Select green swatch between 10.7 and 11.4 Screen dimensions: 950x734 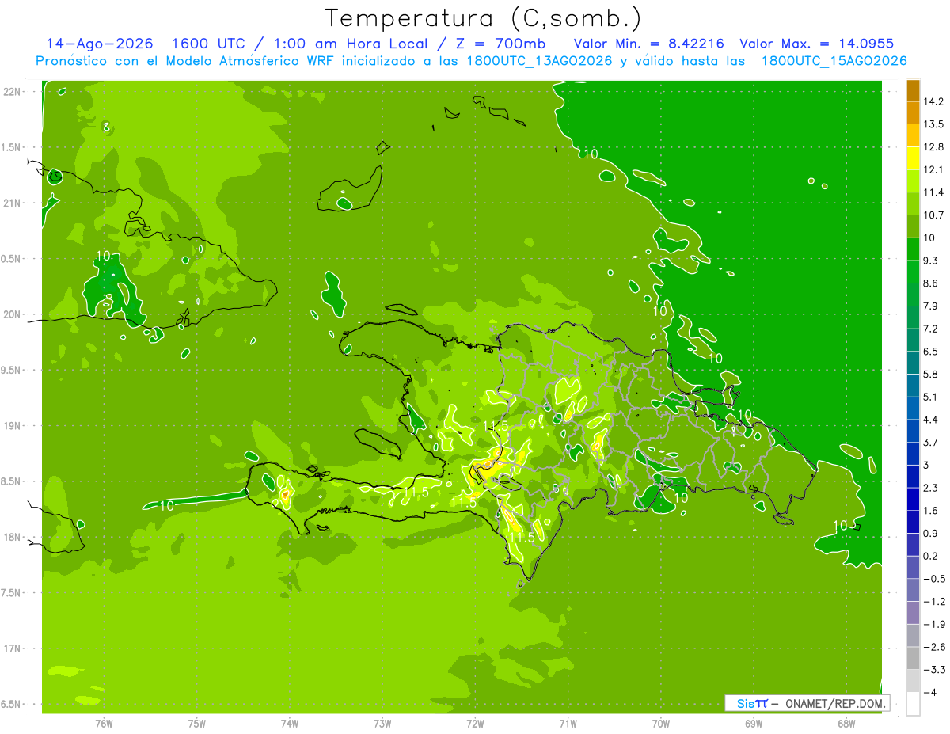coord(913,204)
